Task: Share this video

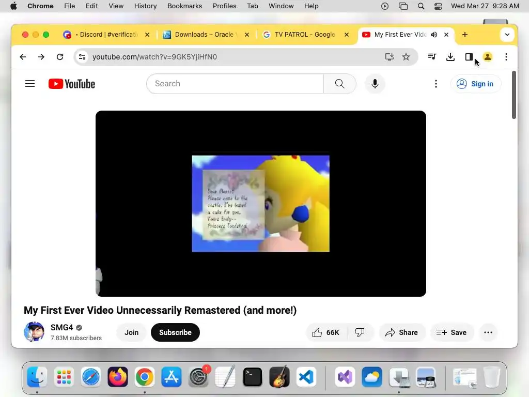Action: [402, 332]
